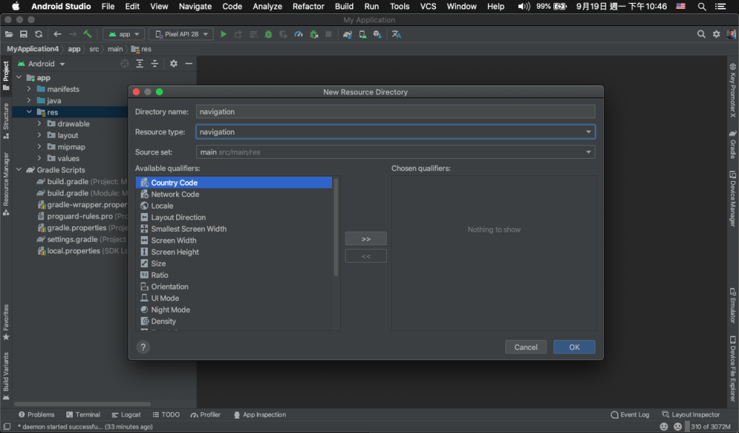
Task: Click the Save All toolbar icon
Action: (x=24, y=35)
